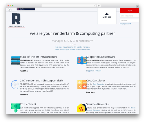This screenshot has width=145, height=123.
Task: Click the Cost Calculator heading
Action: (96, 81)
